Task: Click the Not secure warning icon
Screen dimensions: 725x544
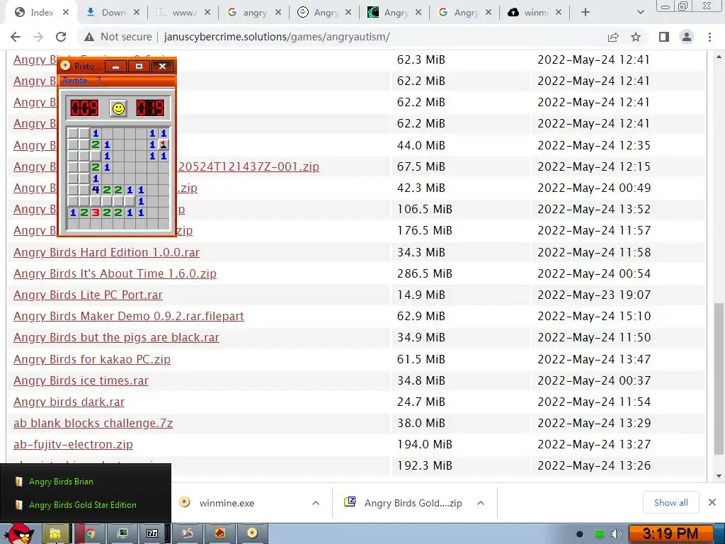Action: [89, 37]
